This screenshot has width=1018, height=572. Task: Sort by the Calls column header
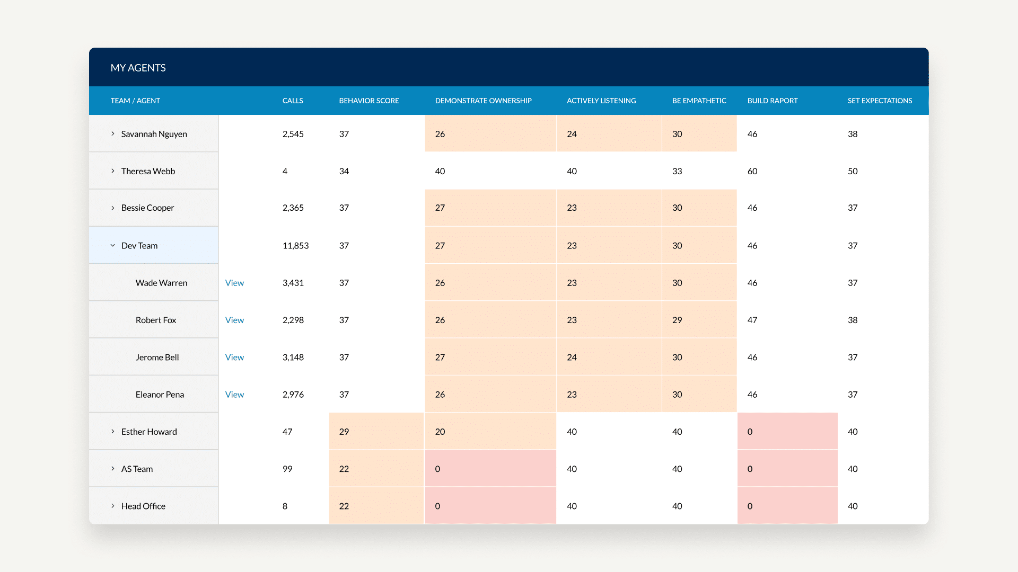[x=293, y=101]
